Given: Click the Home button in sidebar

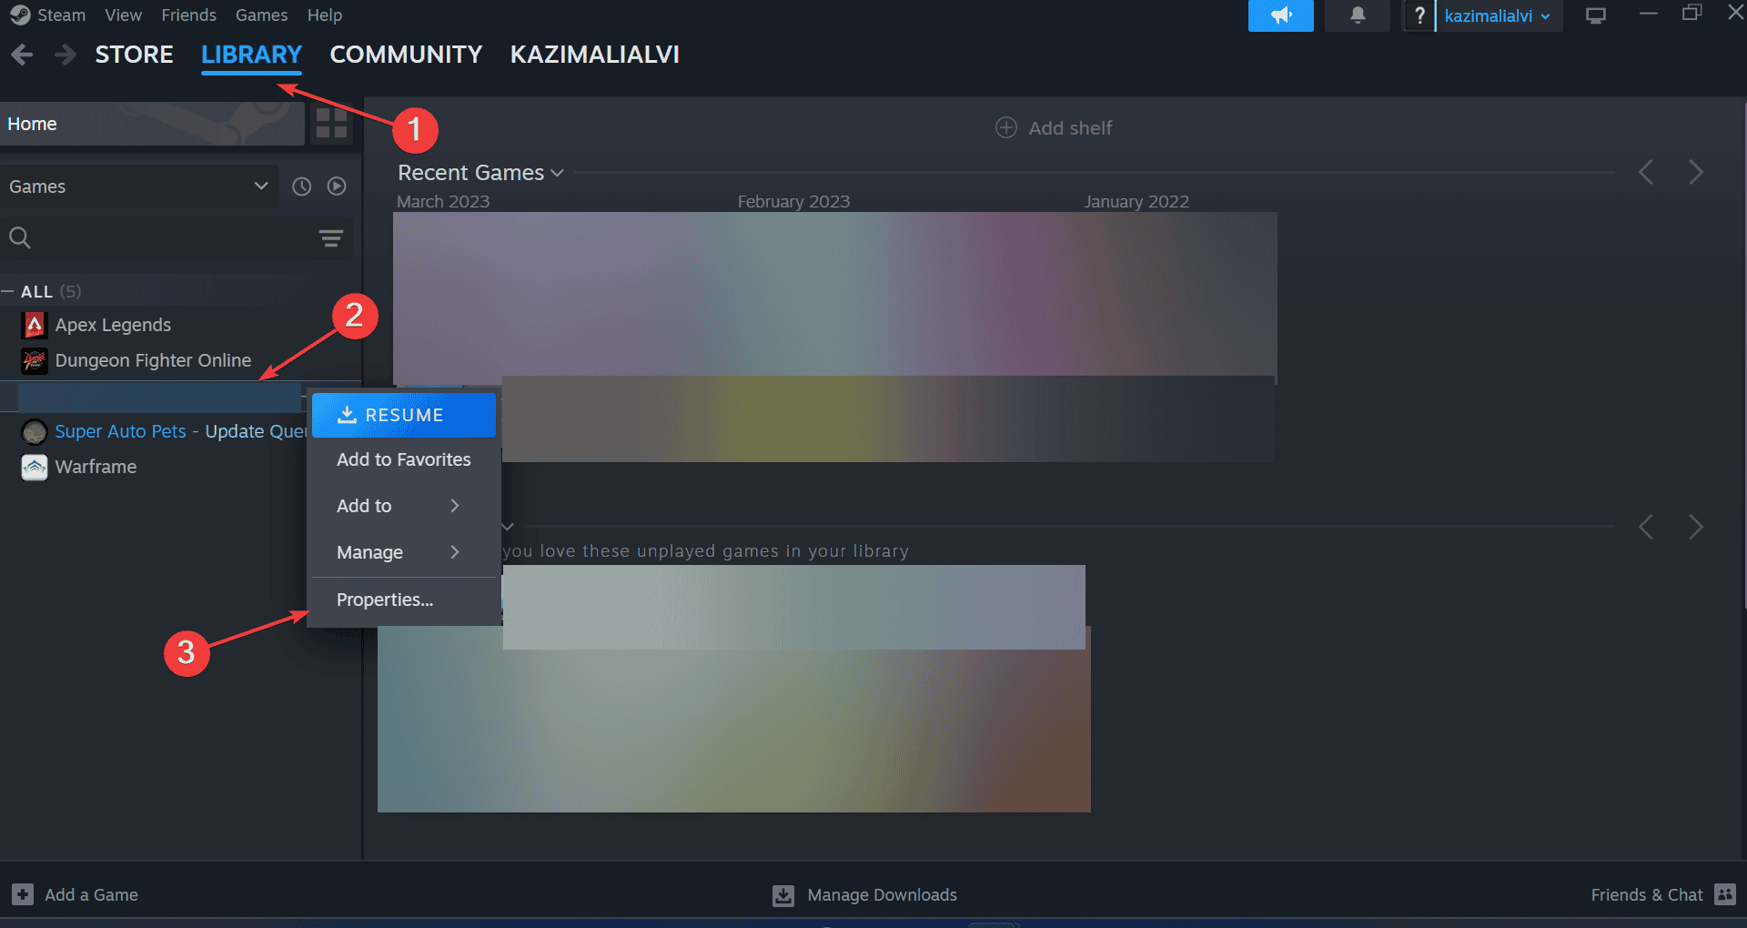Looking at the screenshot, I should tap(152, 124).
